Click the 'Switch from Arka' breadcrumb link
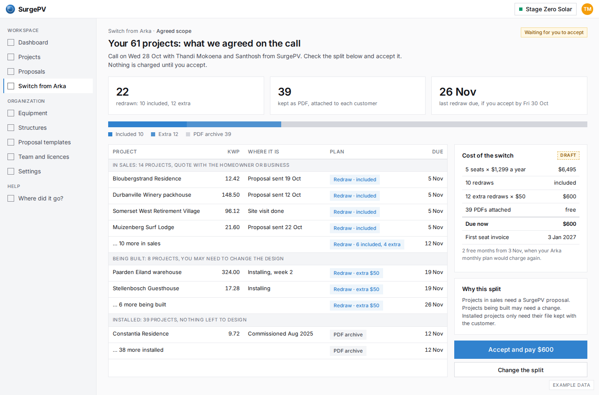This screenshot has width=599, height=395. pyautogui.click(x=130, y=31)
